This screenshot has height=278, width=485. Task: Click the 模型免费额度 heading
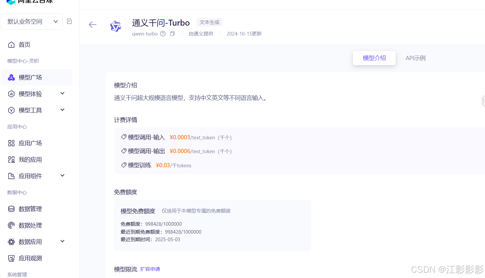click(138, 211)
